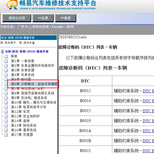
Task: Click the B0012 code cell
Action: pyautogui.click(x=85, y=91)
